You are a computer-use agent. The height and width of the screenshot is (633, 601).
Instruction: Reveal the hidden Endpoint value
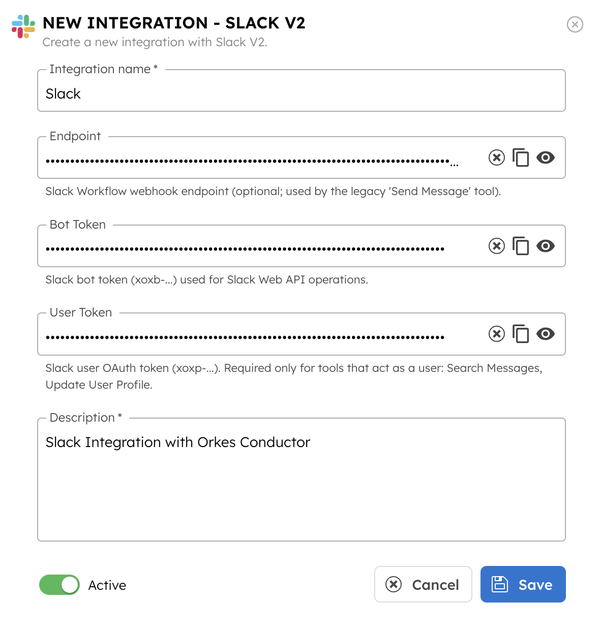[546, 157]
